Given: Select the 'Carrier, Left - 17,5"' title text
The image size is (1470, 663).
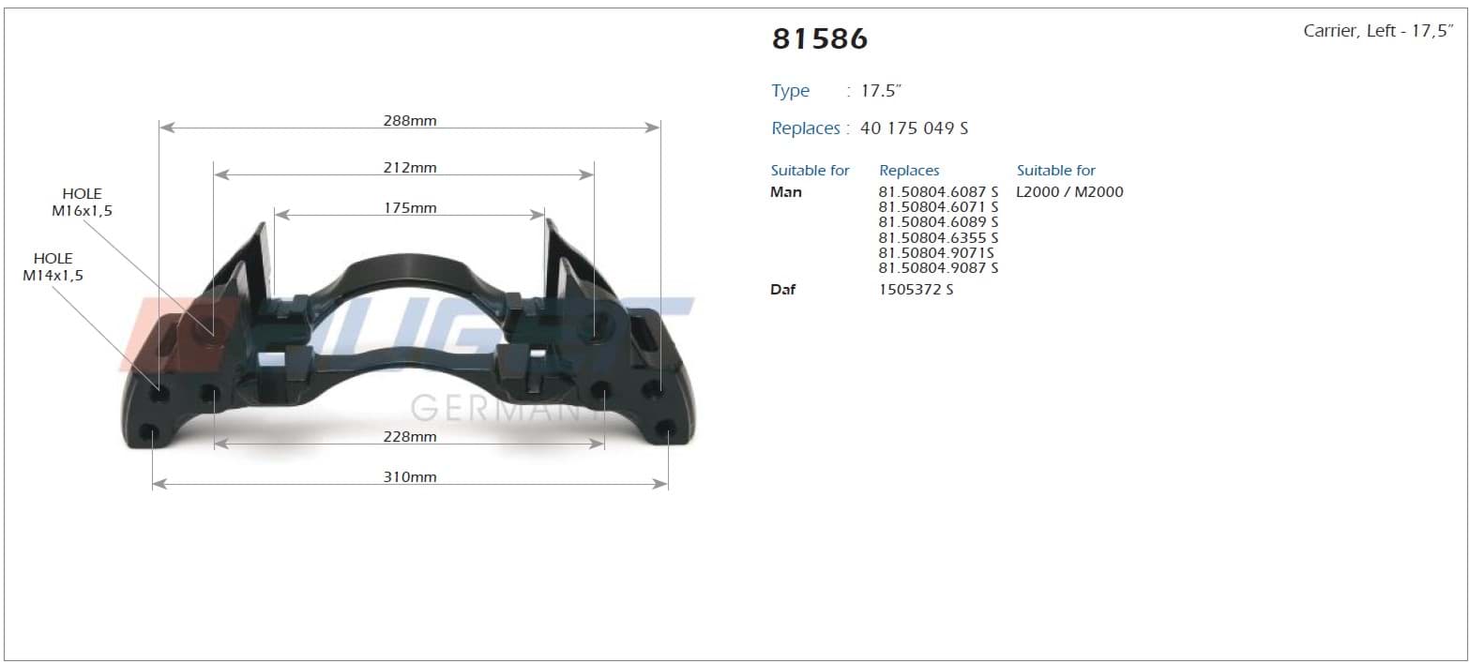Looking at the screenshot, I should (1378, 31).
